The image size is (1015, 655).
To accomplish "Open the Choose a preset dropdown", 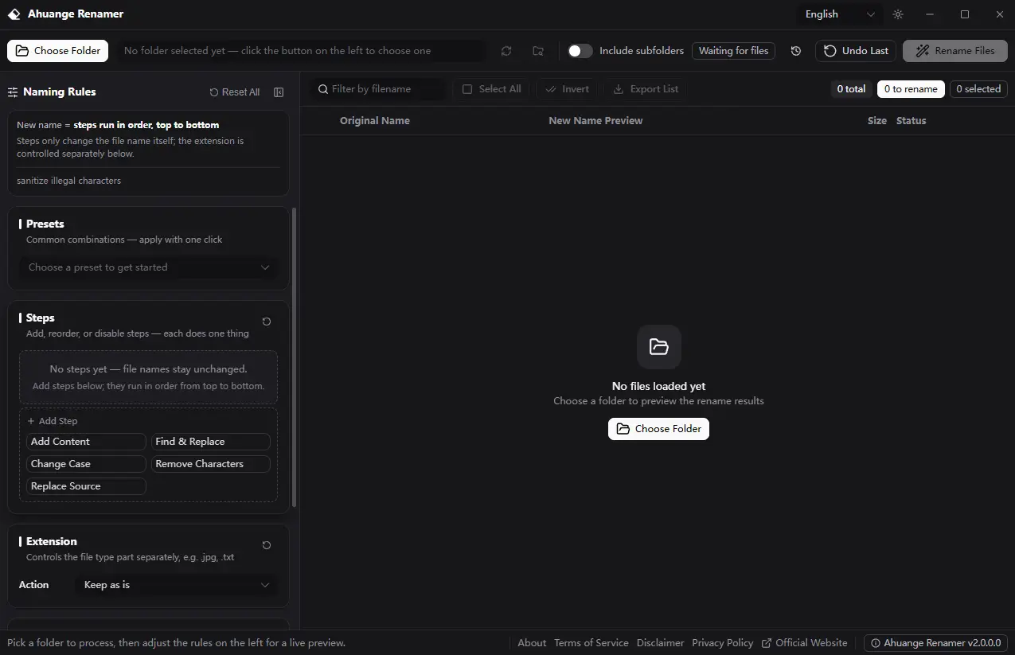I will [x=148, y=267].
